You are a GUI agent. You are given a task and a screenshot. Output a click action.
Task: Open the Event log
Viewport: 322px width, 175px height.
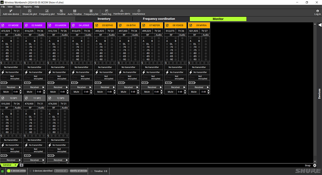pos(106,12)
